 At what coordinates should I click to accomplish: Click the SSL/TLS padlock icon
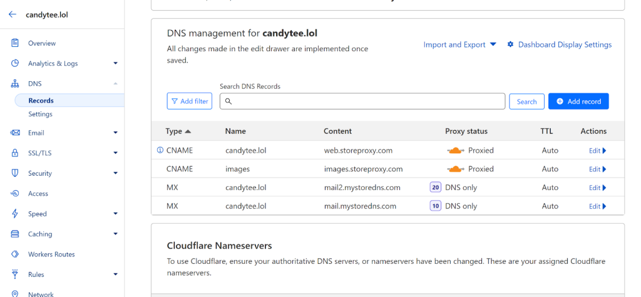(15, 153)
